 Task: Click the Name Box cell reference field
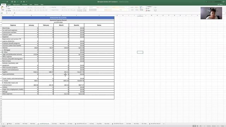pyautogui.click(x=4, y=13)
